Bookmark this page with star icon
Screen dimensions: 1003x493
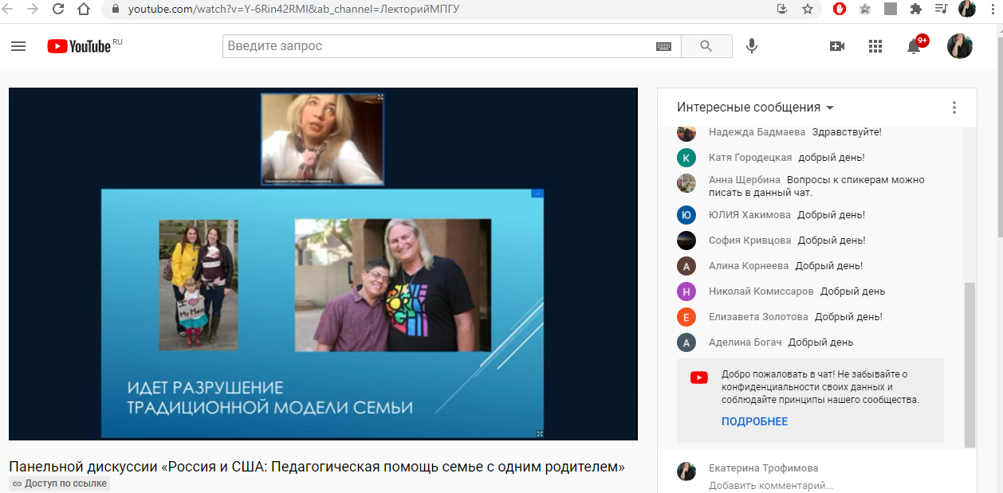[808, 10]
